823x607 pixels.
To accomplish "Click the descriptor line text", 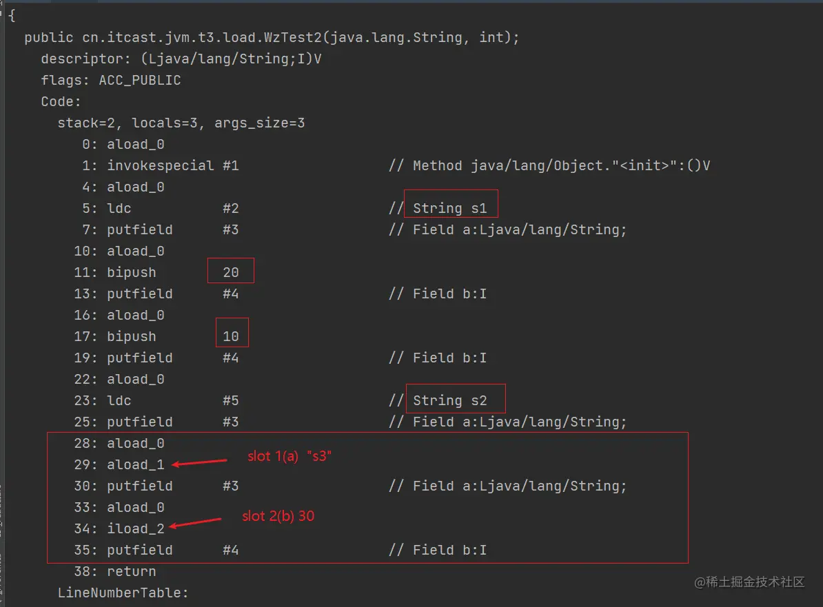I will point(181,59).
